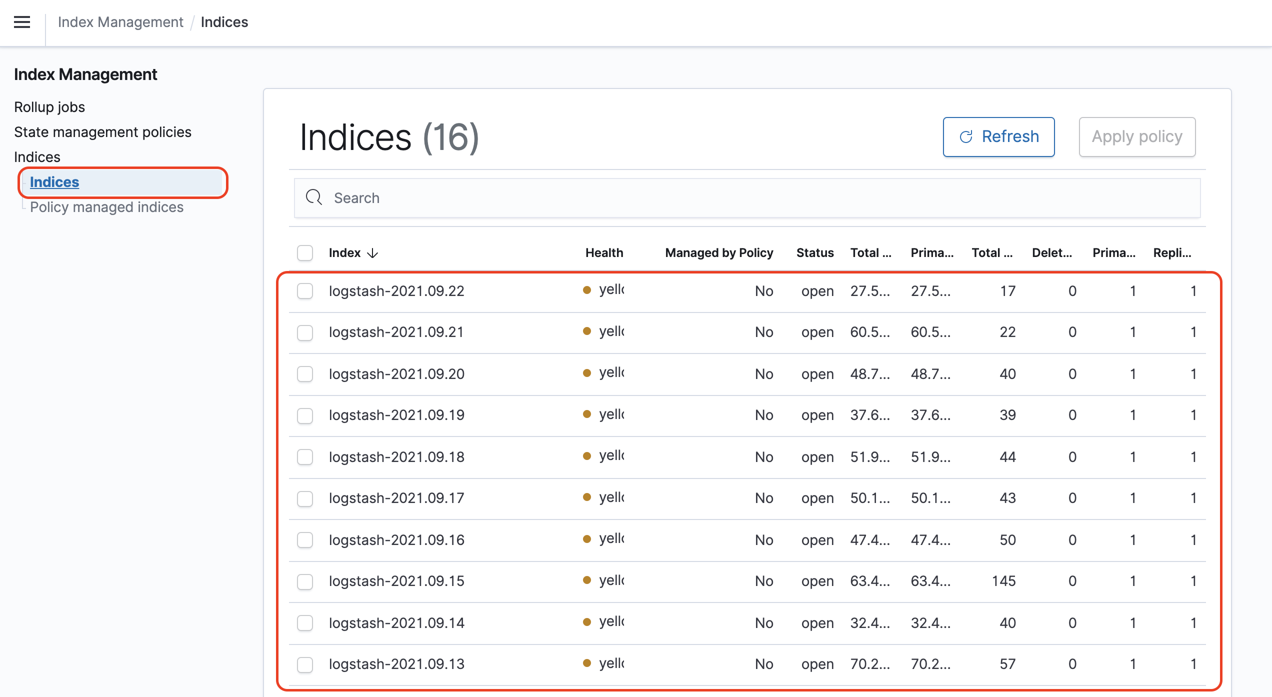Sort by the Health column header

604,253
